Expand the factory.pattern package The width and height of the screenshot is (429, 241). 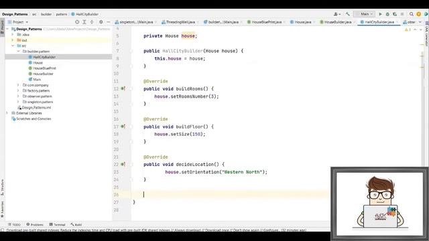click(18, 90)
